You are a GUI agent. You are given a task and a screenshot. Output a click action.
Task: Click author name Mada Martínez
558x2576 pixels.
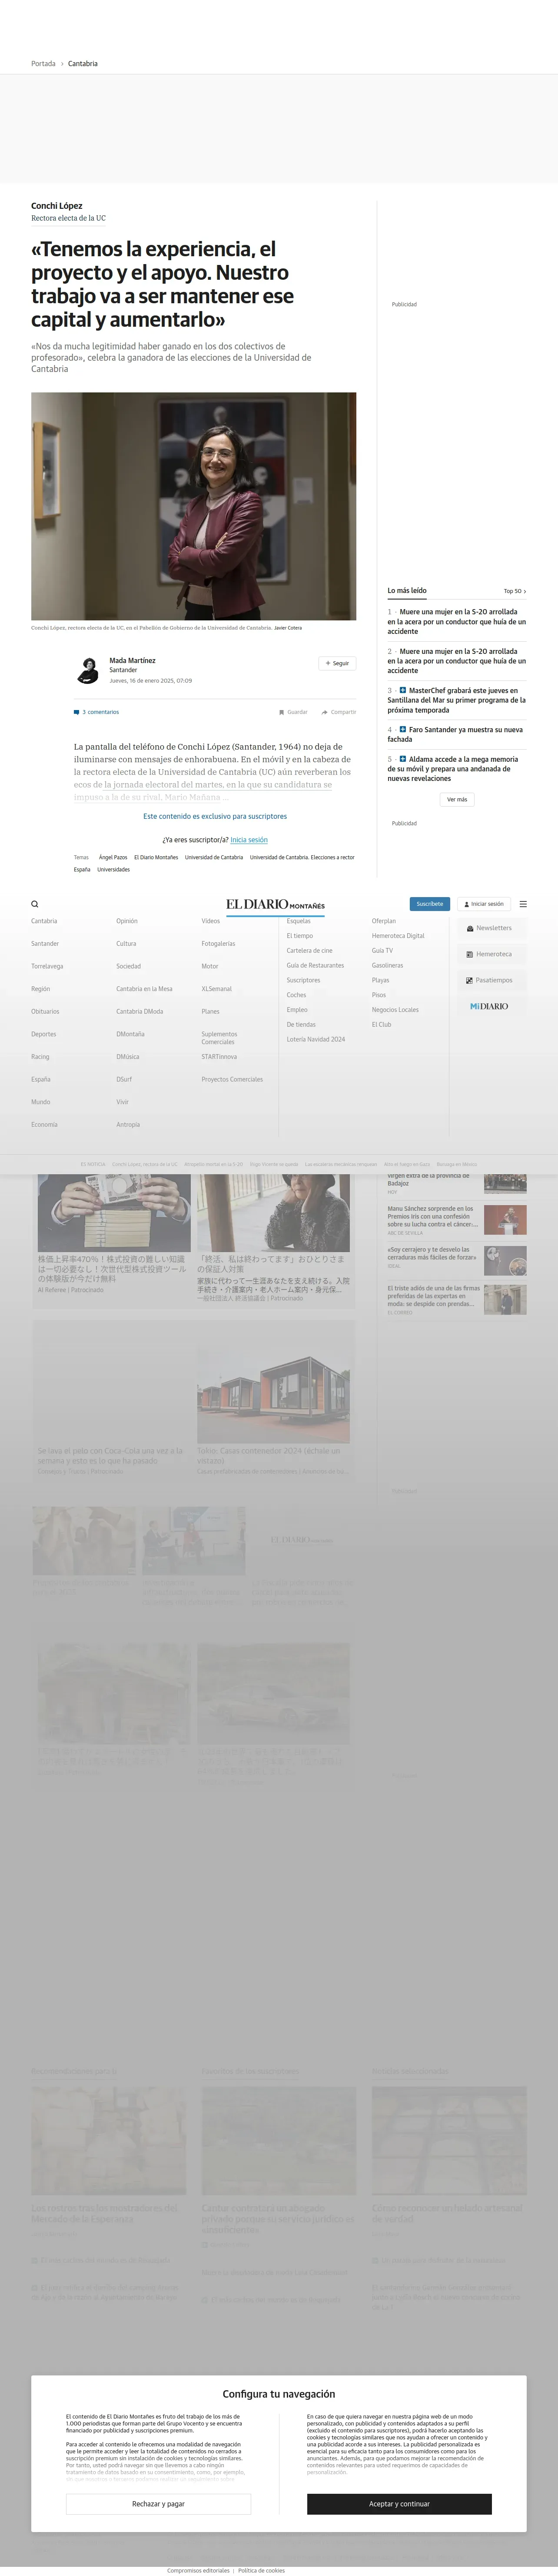132,661
